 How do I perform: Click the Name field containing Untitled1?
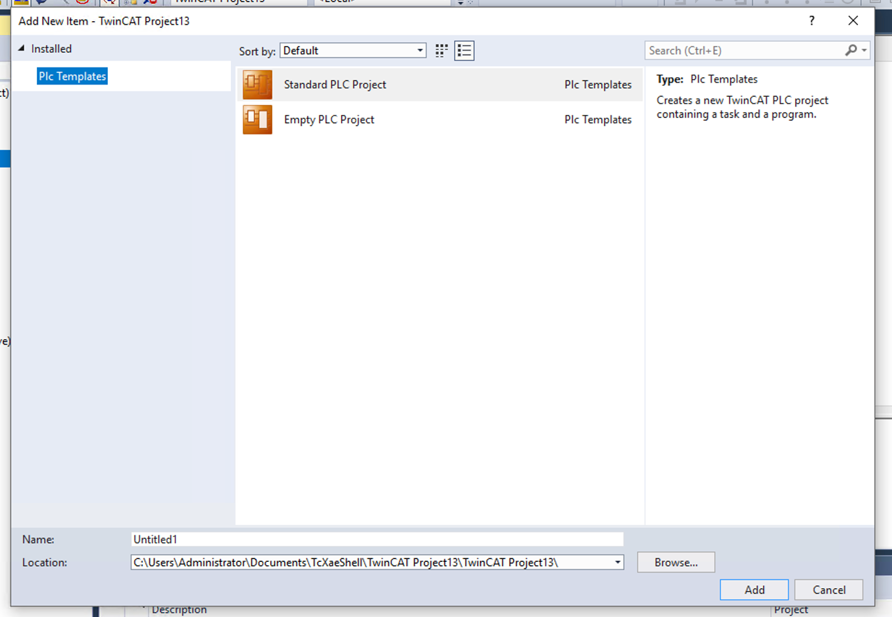click(x=376, y=540)
